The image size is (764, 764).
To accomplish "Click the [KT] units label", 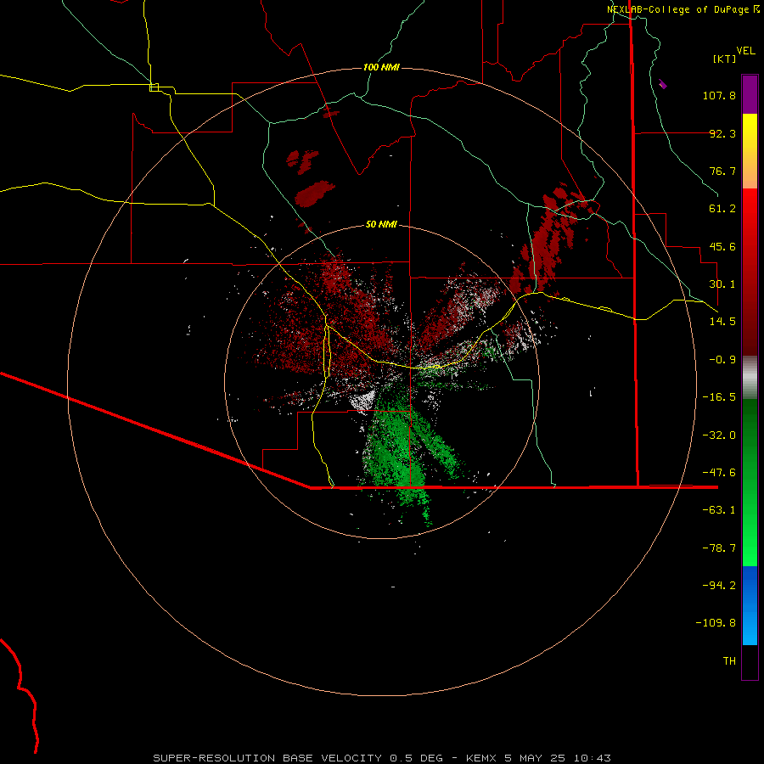I will point(725,59).
